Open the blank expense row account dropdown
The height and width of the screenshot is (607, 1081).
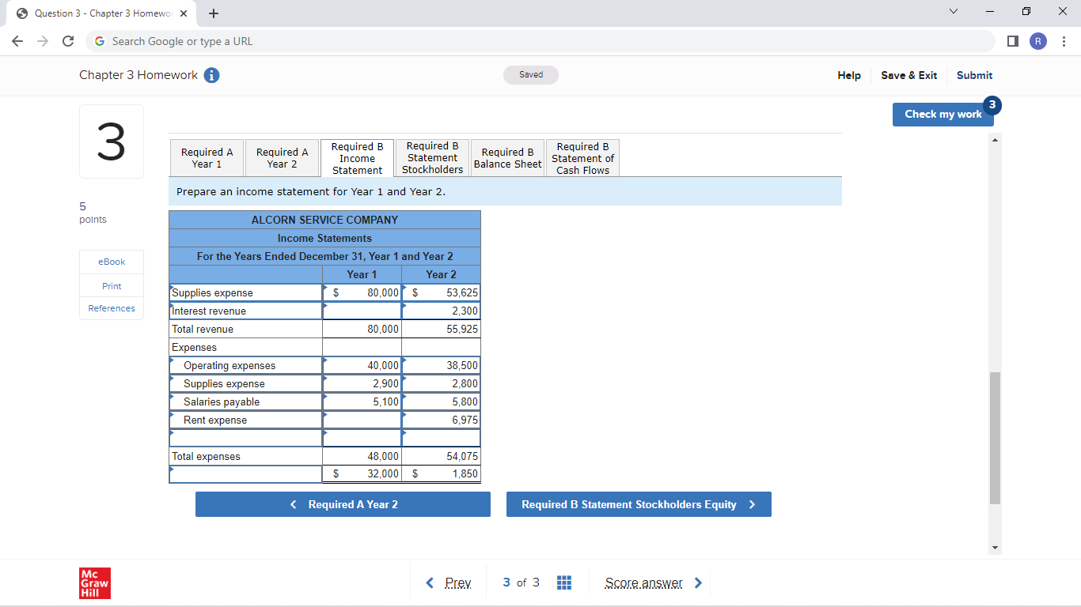245,439
